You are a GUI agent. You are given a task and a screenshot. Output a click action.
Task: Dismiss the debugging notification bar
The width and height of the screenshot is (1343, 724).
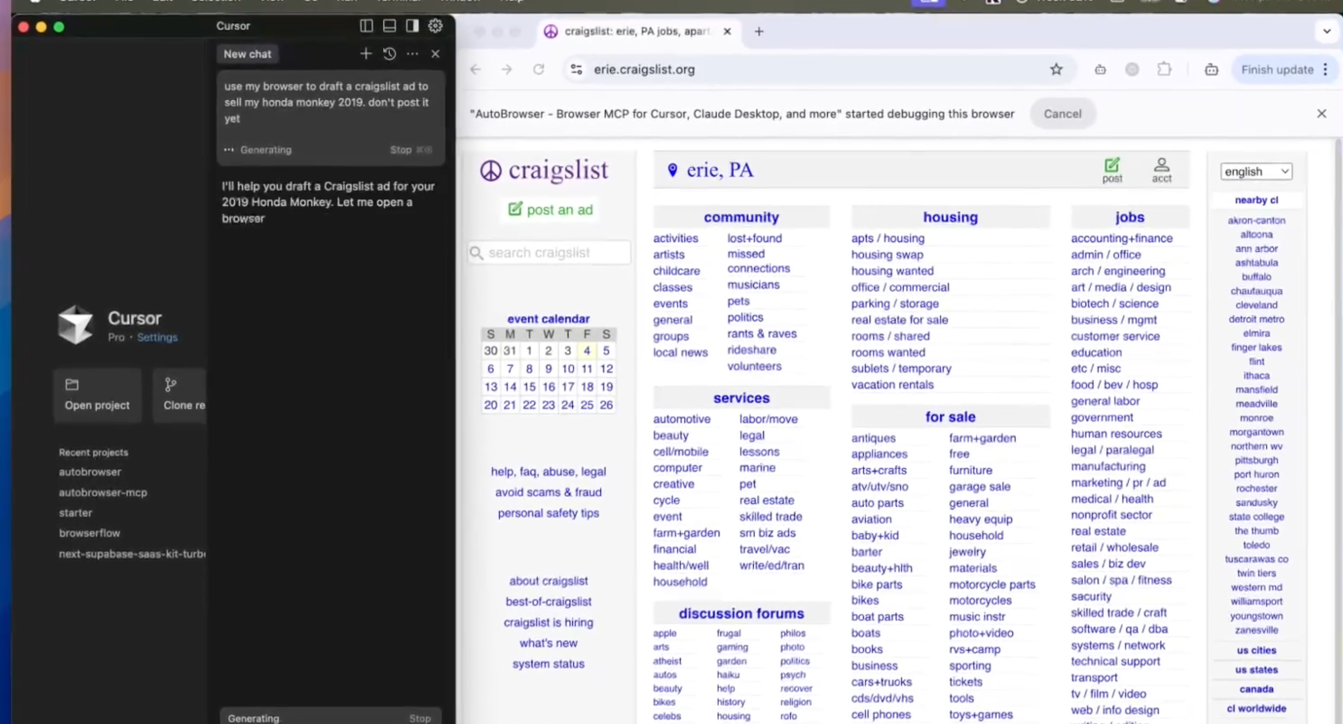pos(1321,114)
